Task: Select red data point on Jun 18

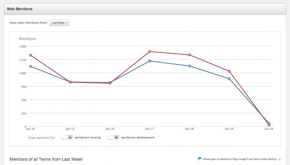Action: click(189, 55)
